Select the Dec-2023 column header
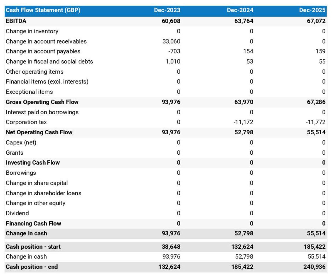 167,10
